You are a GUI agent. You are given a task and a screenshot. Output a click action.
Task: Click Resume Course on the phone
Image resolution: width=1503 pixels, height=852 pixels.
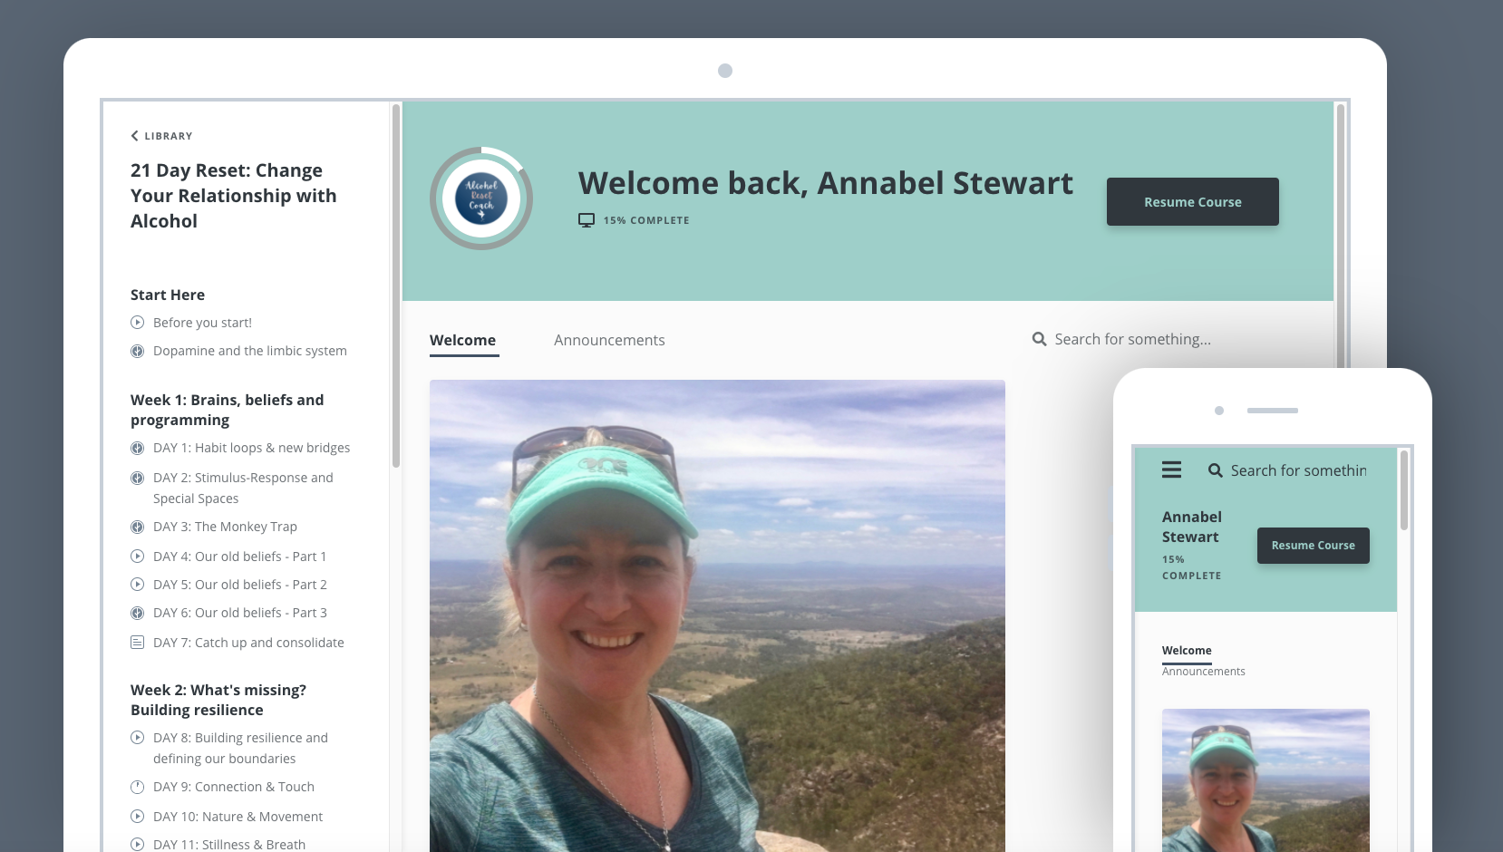[x=1314, y=546]
